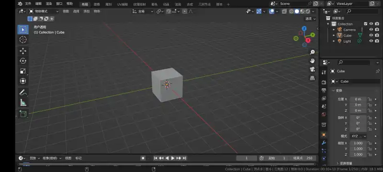The image size is (383, 172).
Task: Open the Scene properties tab
Action: click(x=324, y=107)
